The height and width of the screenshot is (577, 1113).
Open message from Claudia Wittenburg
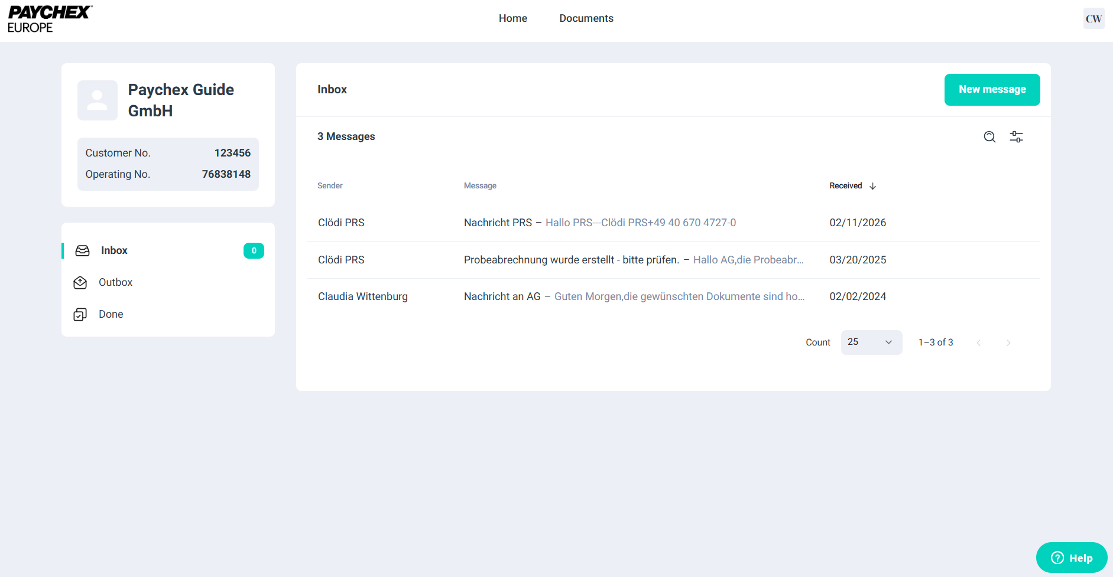pyautogui.click(x=362, y=296)
